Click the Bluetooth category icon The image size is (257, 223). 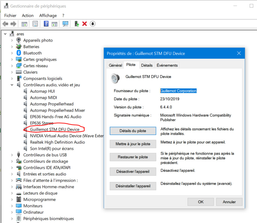19,53
